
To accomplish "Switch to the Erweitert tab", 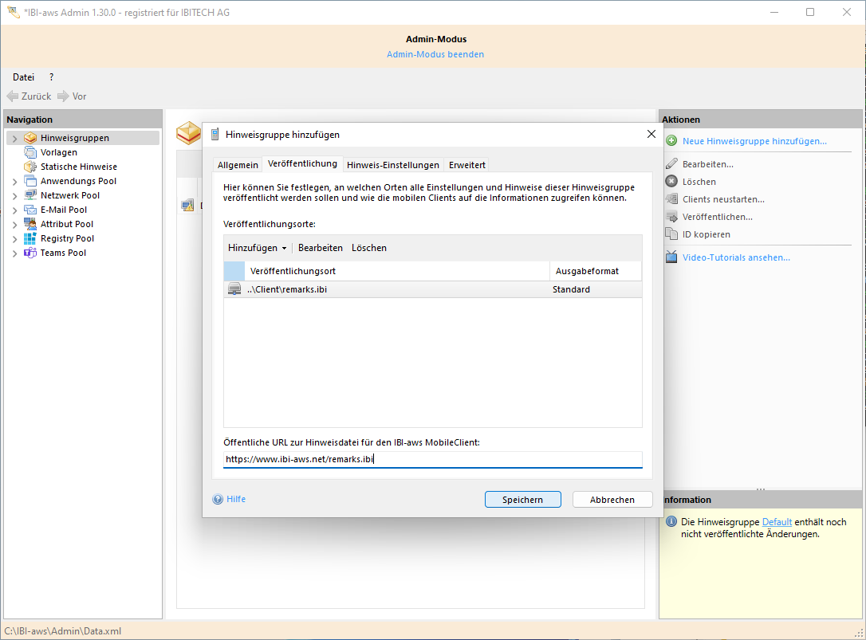I will [466, 165].
